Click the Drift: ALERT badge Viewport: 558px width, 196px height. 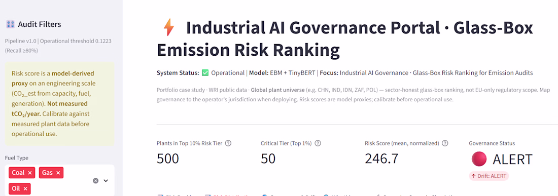489,176
